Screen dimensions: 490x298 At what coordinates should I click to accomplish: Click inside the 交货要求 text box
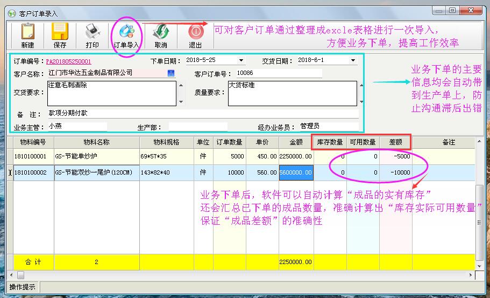[x=111, y=93]
